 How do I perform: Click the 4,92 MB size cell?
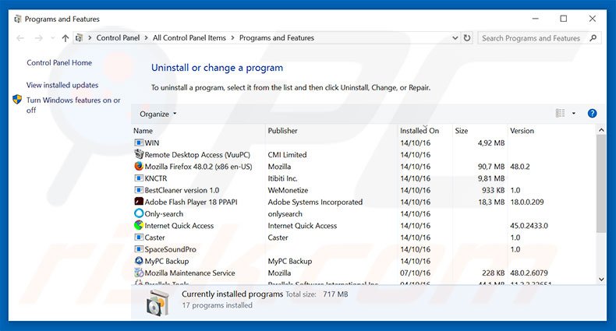click(491, 143)
